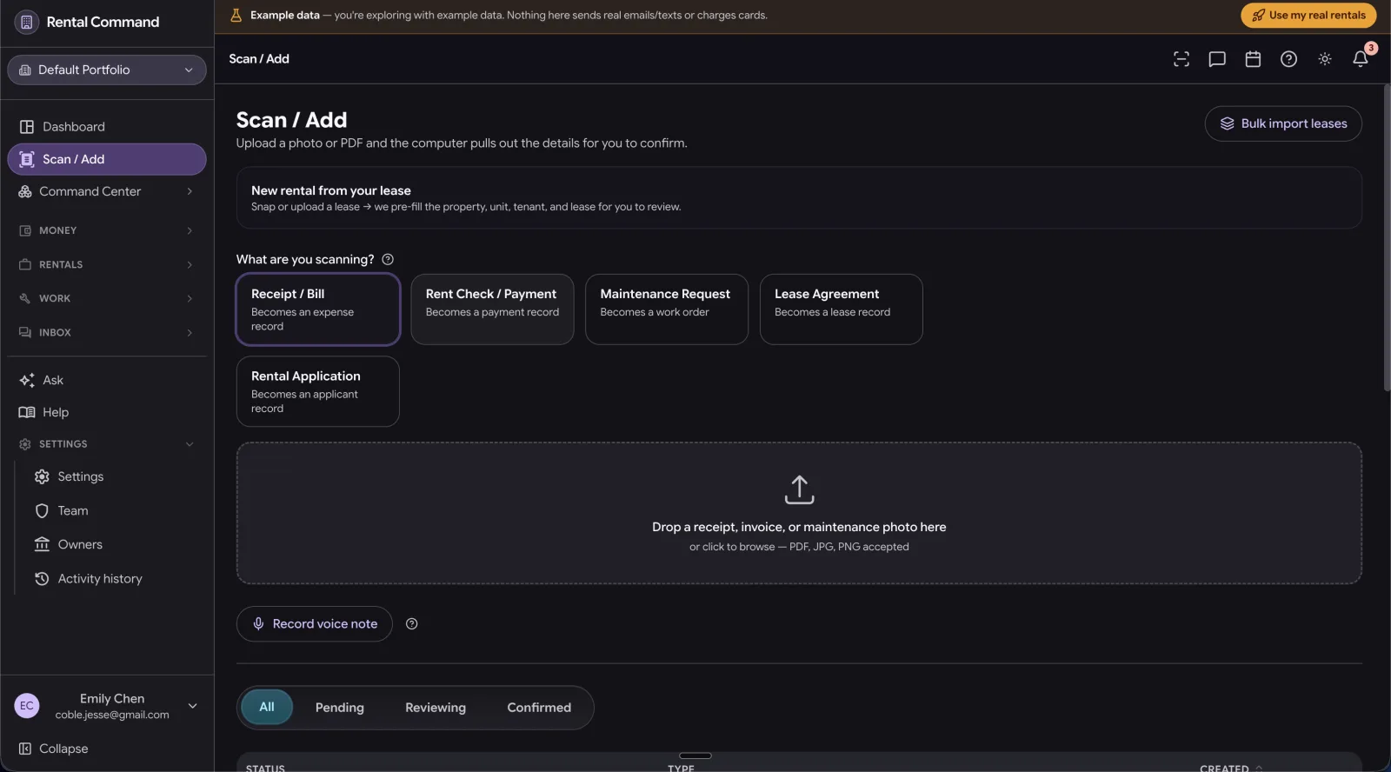1391x772 pixels.
Task: Open the chat messages icon
Action: (x=1217, y=59)
